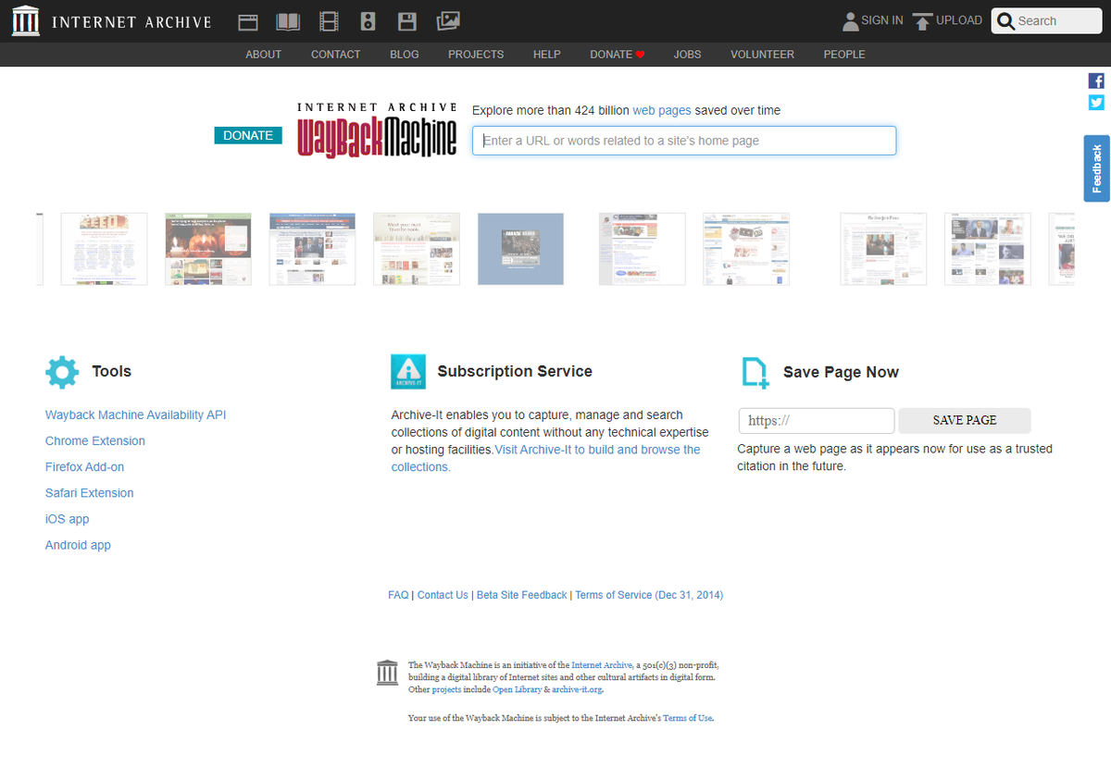Click the footer Internet Archive building icon
The image size is (1111, 767).
[x=388, y=674]
